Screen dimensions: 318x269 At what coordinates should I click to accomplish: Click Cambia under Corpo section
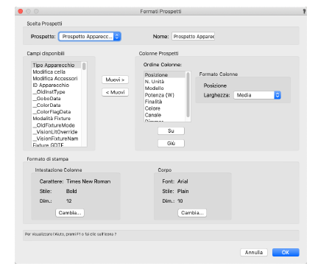pyautogui.click(x=192, y=213)
